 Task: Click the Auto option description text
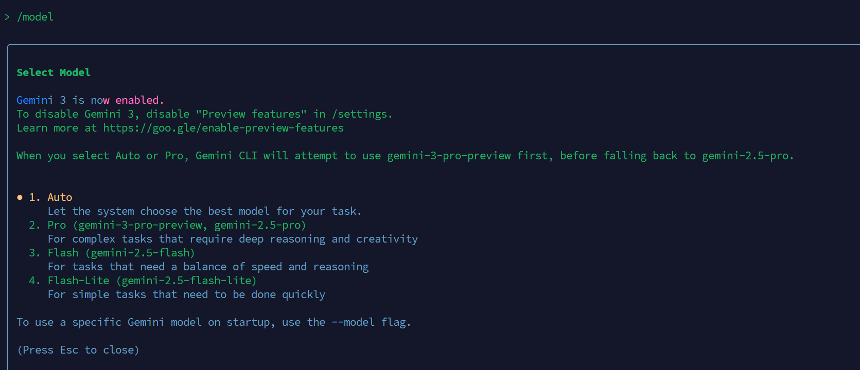click(204, 211)
